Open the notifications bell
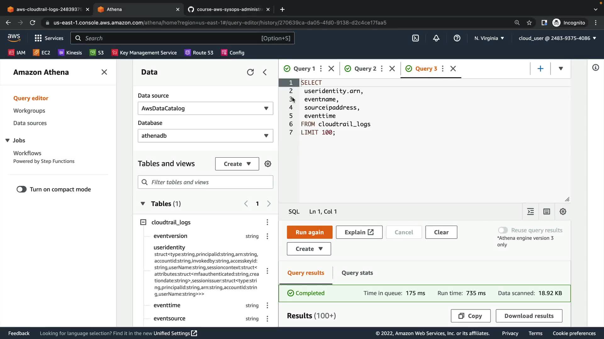This screenshot has height=339, width=604. pos(436,38)
